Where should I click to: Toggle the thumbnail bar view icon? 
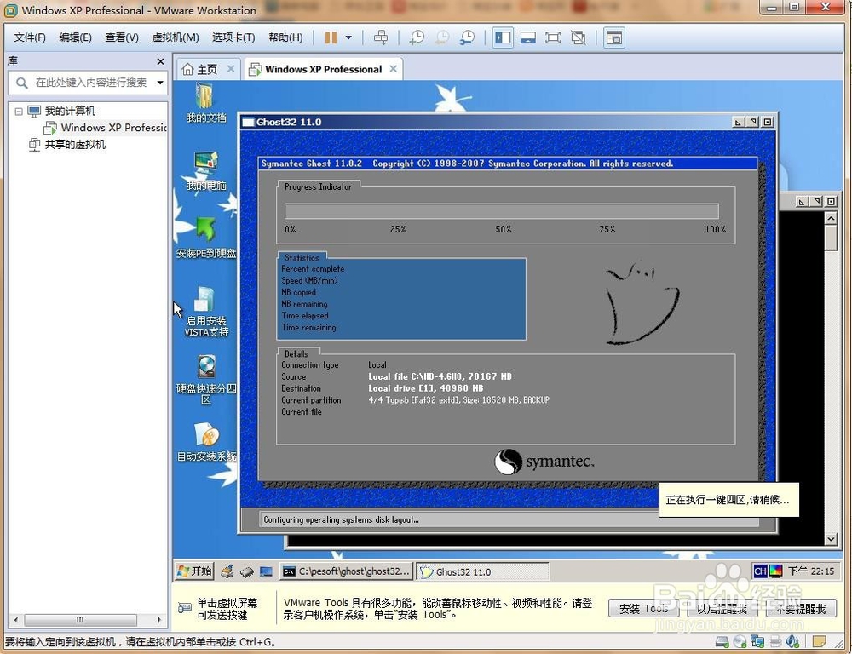pyautogui.click(x=528, y=37)
